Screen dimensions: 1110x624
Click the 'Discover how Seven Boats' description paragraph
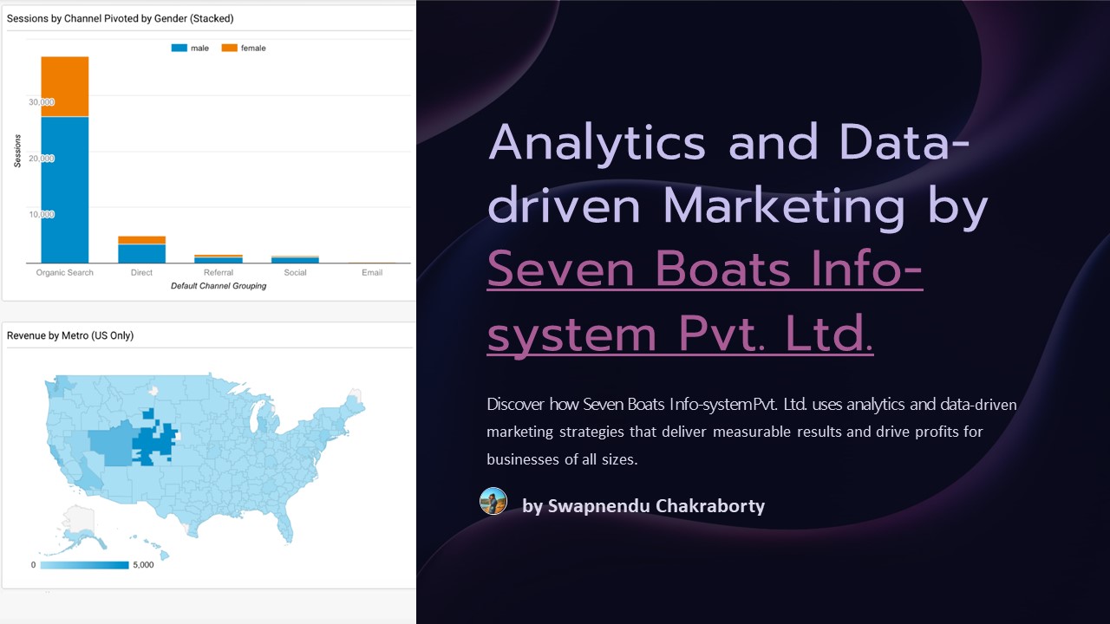[752, 432]
